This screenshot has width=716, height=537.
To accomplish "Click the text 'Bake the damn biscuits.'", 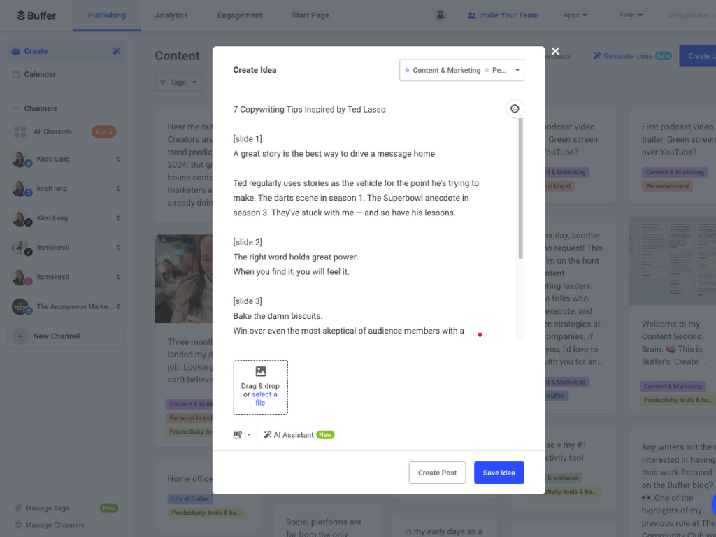I will 278,316.
